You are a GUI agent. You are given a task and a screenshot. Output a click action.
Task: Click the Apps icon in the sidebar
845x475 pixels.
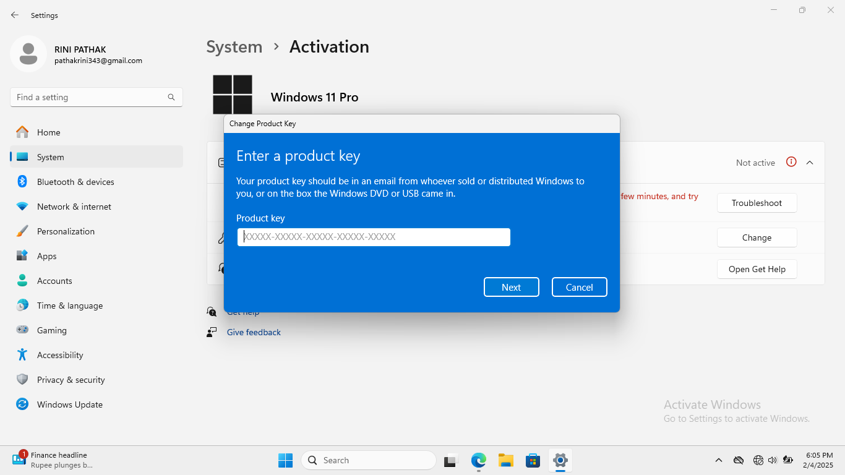(x=22, y=256)
